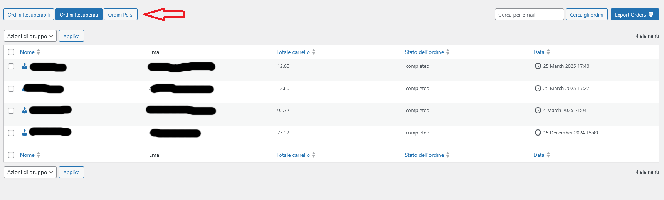Sort by bottom Stato dell'ordine column header

424,155
